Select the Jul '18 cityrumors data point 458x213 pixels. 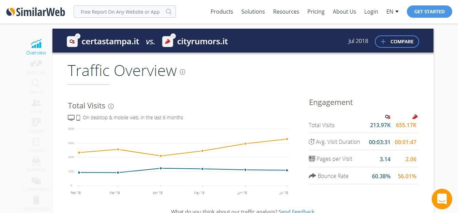click(287, 139)
